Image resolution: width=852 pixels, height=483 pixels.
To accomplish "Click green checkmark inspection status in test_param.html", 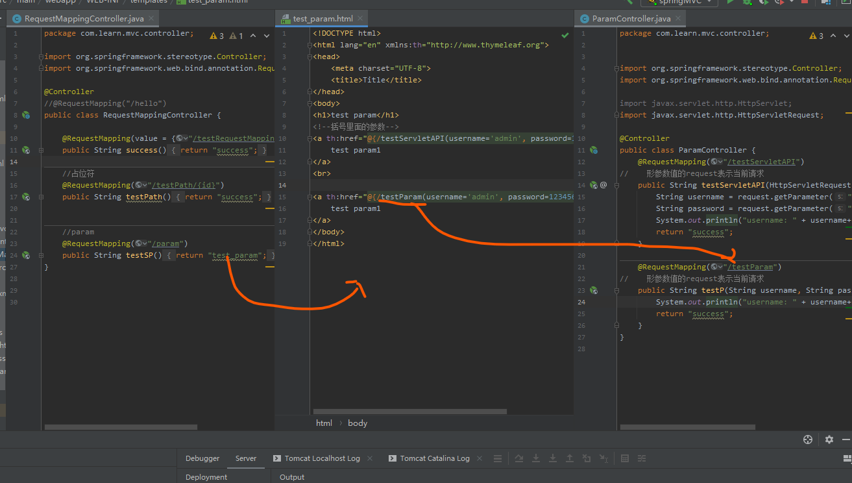I will [565, 34].
